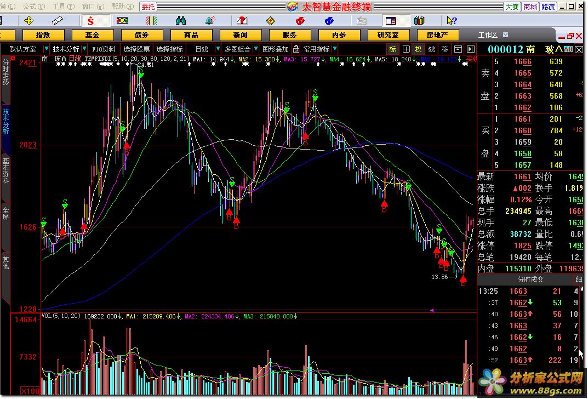This screenshot has height=399, width=588.
Task: Open the binoculars search icon
Action: [181, 21]
